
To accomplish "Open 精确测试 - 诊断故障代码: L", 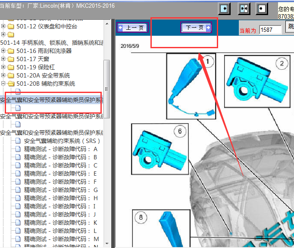I will coord(60,231).
